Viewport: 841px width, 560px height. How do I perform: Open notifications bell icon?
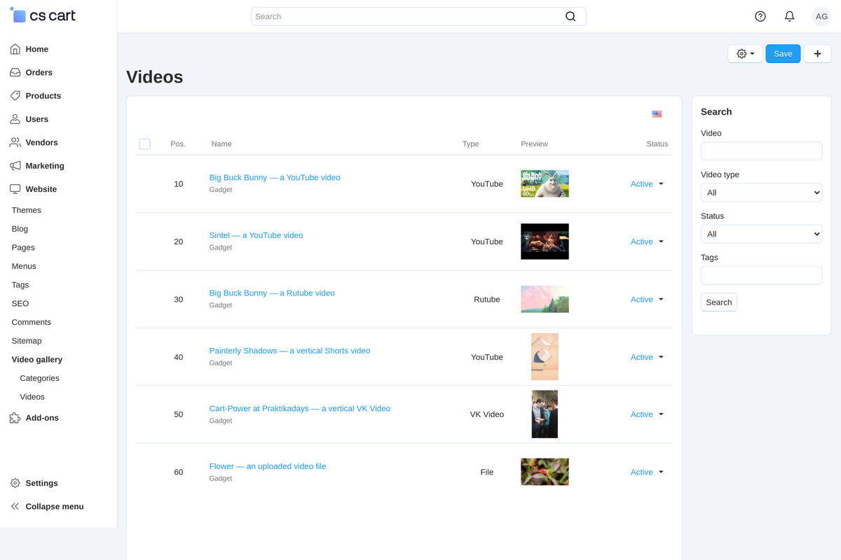pos(790,16)
